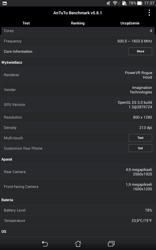Switch to the Test tab
Viewport: 156px width, 250px height.
coord(26,23)
